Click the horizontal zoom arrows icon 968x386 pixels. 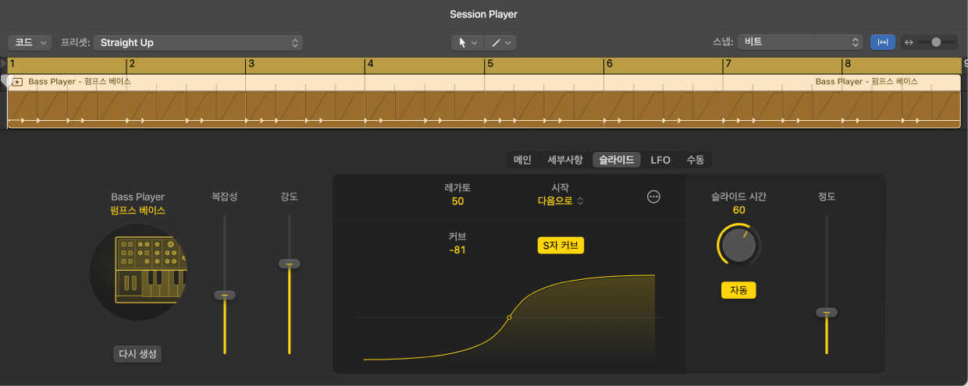click(908, 43)
